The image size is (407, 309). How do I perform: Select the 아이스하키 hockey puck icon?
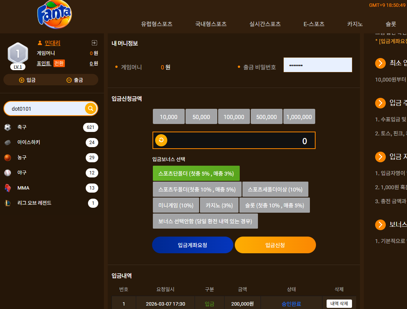(8, 143)
